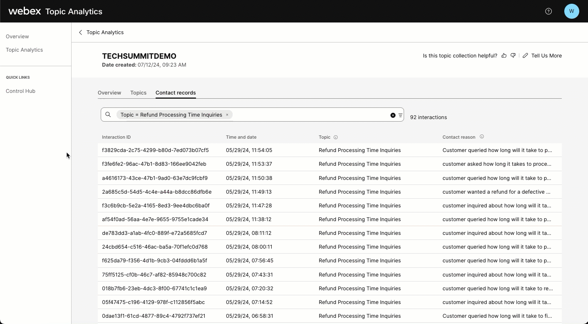The height and width of the screenshot is (324, 588).
Task: Click the search magnifier icon
Action: (108, 115)
